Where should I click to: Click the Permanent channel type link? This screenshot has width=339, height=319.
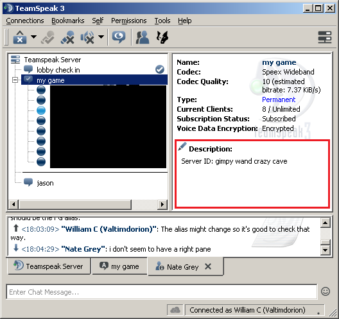[x=279, y=99]
